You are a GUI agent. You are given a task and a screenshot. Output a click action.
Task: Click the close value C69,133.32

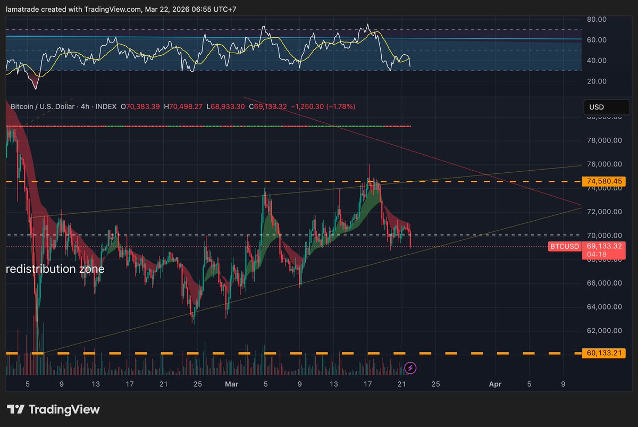pos(268,107)
